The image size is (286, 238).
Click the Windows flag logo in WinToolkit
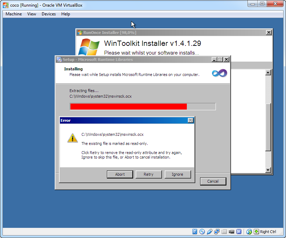click(x=89, y=47)
